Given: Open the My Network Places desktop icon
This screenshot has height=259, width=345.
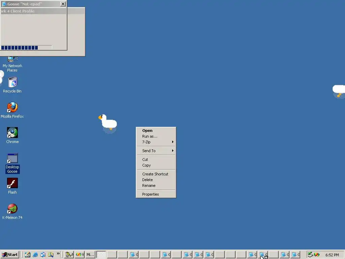Looking at the screenshot, I should click(12, 64).
